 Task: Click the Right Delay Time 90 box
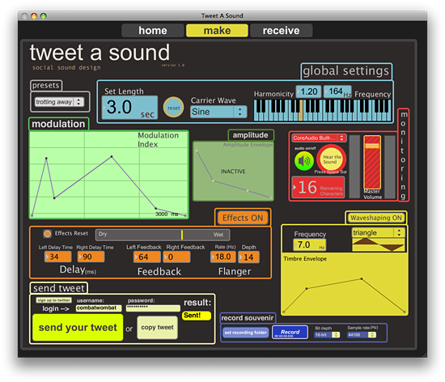(x=91, y=257)
